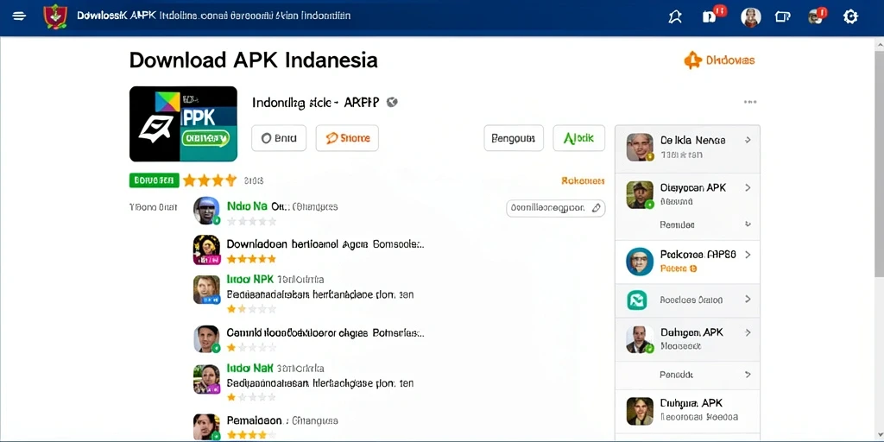Image resolution: width=884 pixels, height=442 pixels.
Task: Click the 'Tibono Bnat' label
Action: 154,207
